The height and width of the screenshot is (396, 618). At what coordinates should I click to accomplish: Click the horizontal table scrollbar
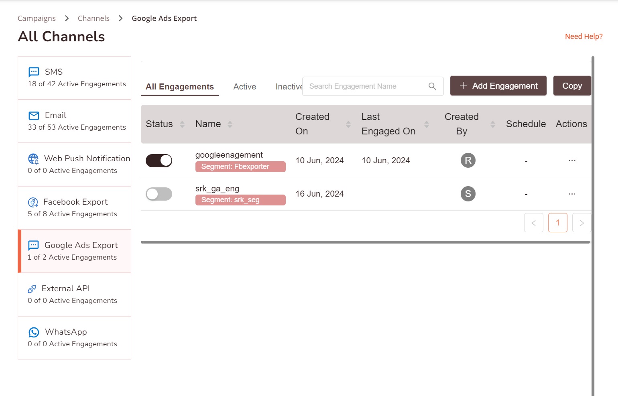(x=365, y=242)
